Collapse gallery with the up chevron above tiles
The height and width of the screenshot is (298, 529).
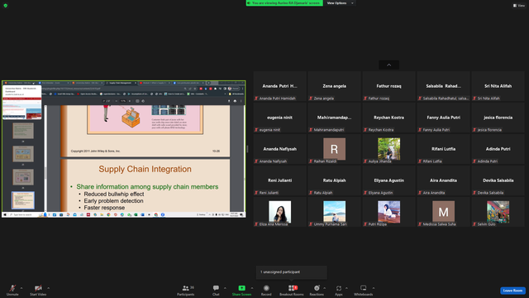389,65
